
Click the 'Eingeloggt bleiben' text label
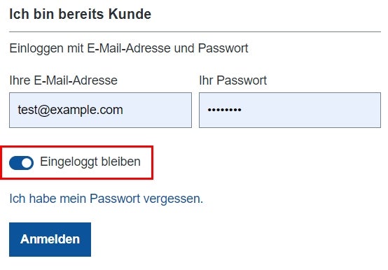coord(90,162)
